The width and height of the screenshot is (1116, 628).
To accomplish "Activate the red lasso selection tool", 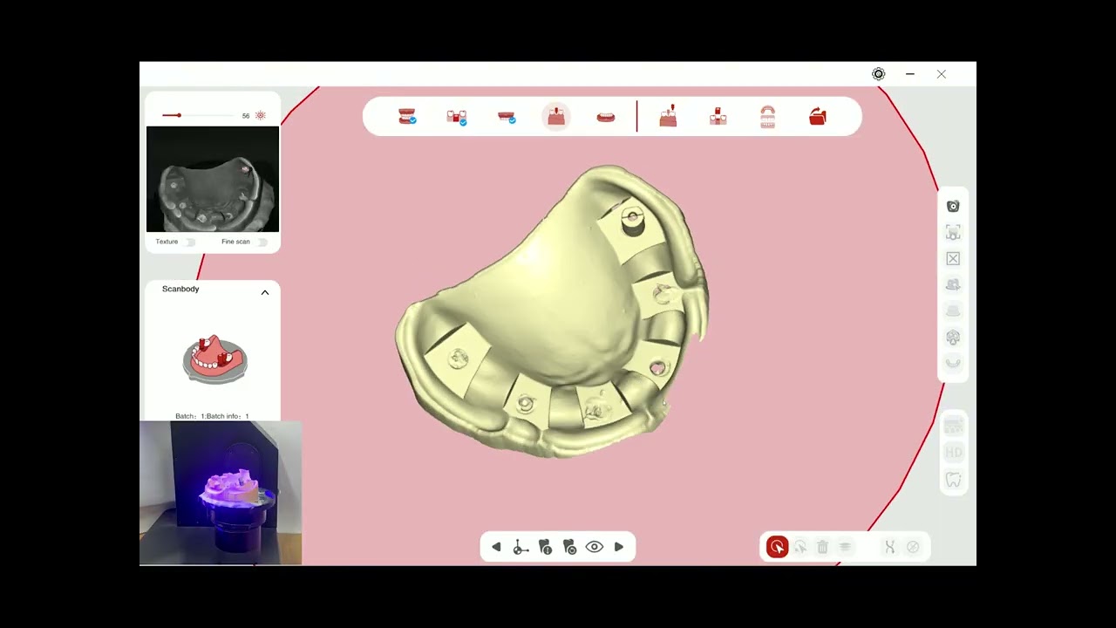I will click(x=777, y=547).
